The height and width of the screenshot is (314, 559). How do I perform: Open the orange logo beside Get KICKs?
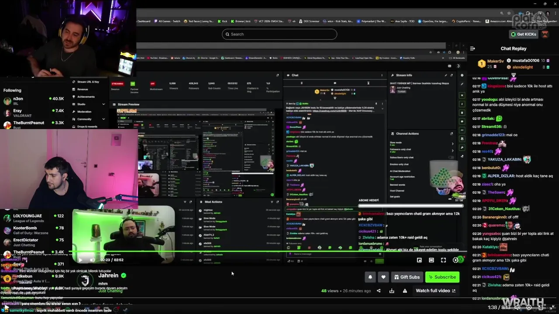point(545,34)
